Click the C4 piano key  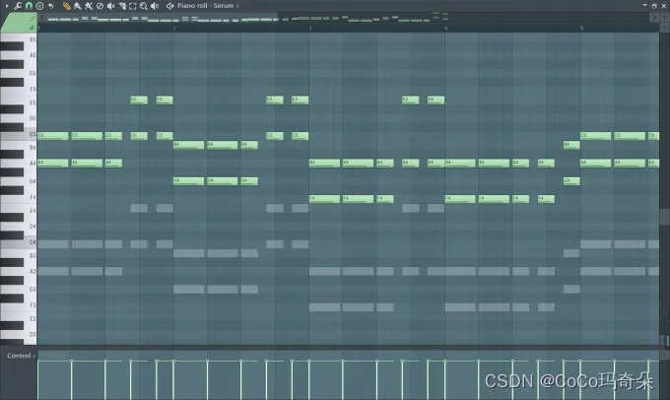coord(19,242)
